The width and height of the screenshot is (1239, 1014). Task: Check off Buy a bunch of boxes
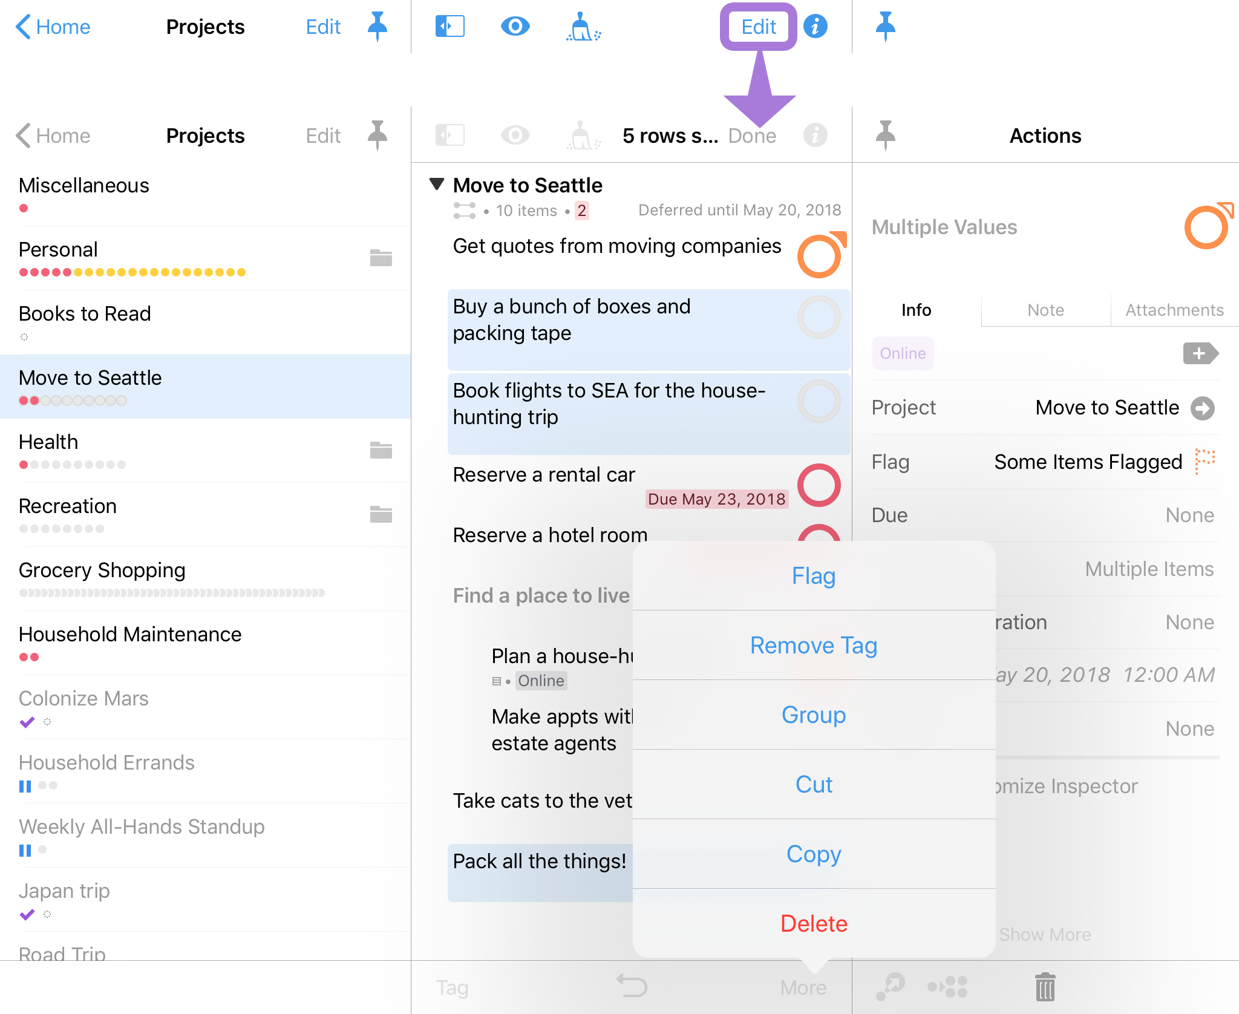[819, 317]
